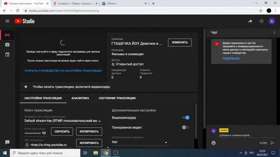Open the additional delay dropdown showing Нет
The width and height of the screenshot is (280, 157).
[140, 142]
